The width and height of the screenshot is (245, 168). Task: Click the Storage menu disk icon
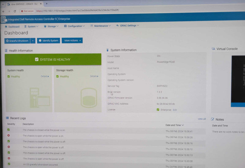click(x=45, y=26)
